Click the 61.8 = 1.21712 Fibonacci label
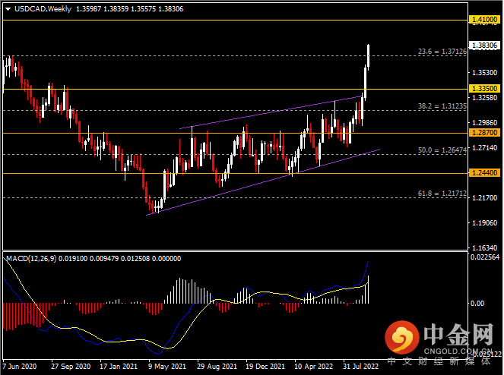 point(442,194)
